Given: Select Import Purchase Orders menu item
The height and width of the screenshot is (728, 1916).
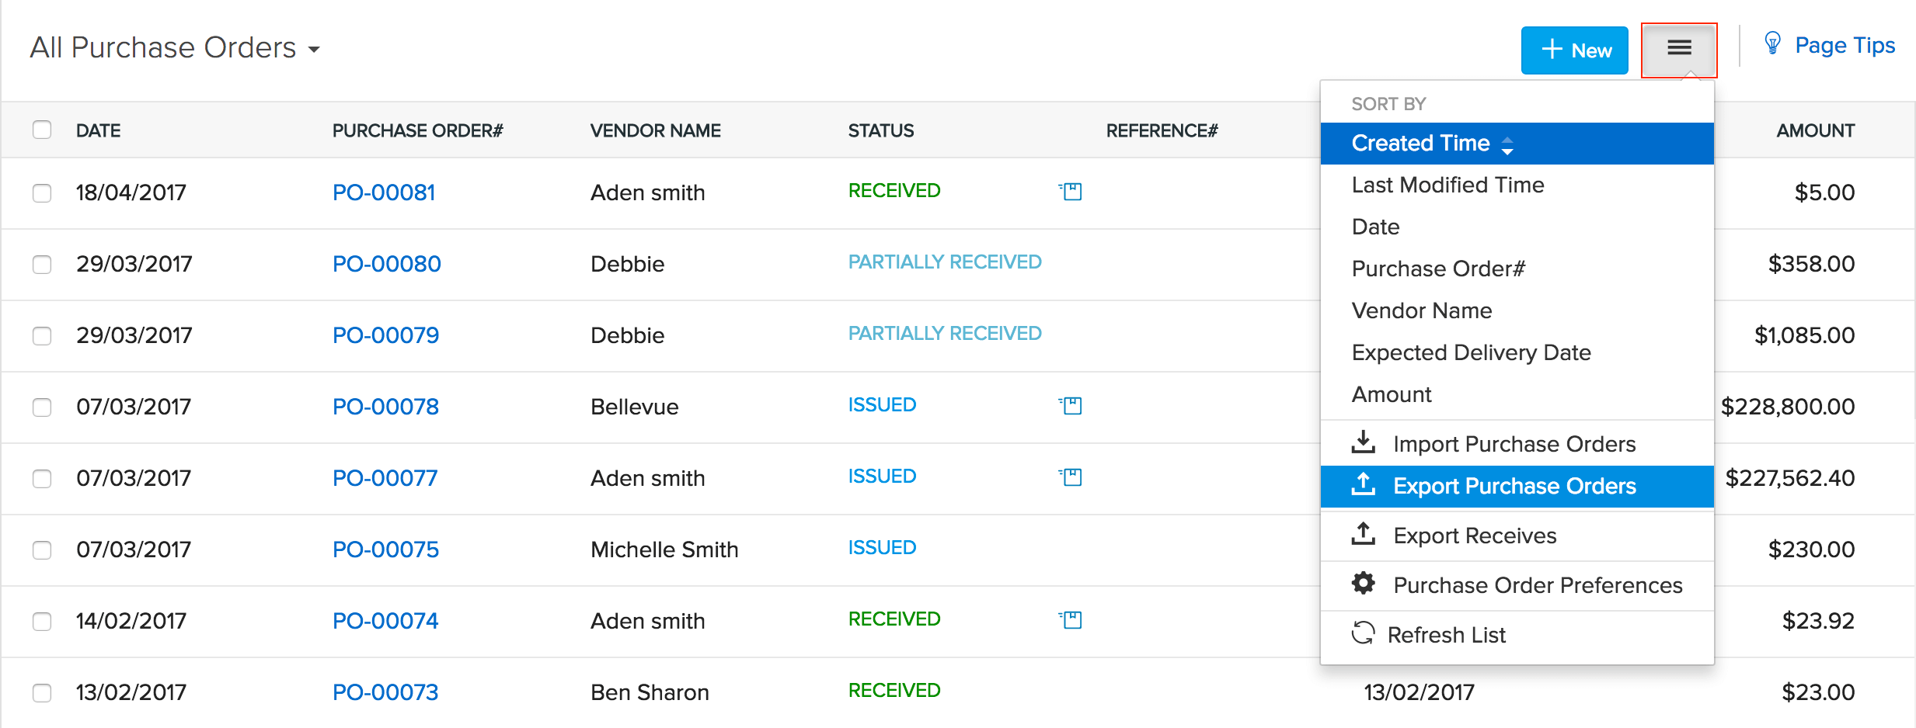Looking at the screenshot, I should click(1514, 444).
